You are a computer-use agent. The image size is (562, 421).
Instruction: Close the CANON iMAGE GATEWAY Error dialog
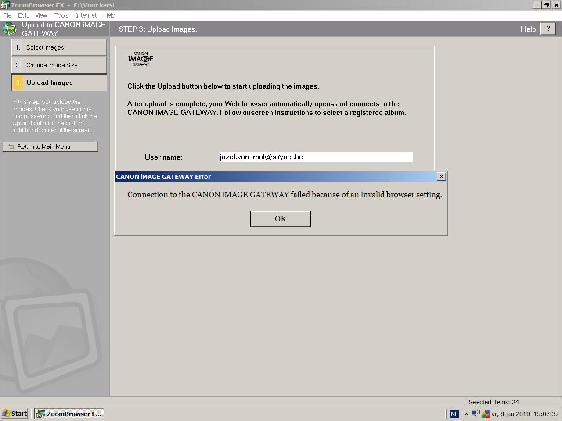pyautogui.click(x=442, y=176)
